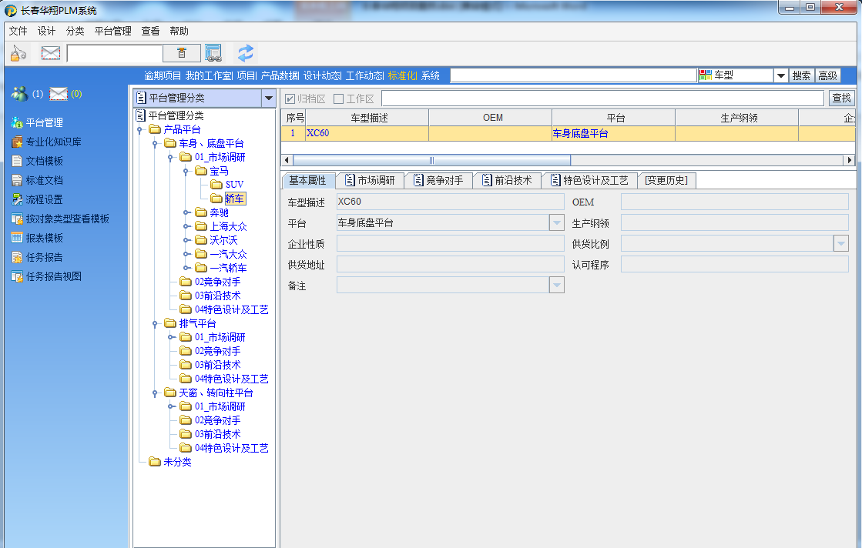The width and height of the screenshot is (862, 548).
Task: Click the 高级 advanced search button
Action: pos(827,75)
